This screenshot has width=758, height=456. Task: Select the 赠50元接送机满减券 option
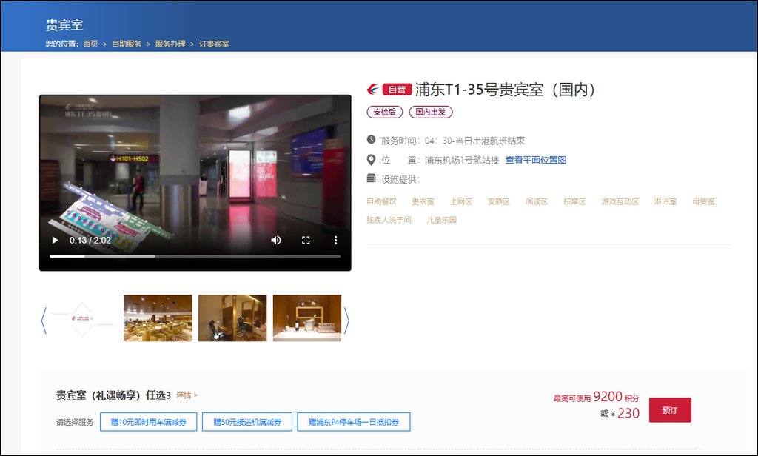(247, 422)
